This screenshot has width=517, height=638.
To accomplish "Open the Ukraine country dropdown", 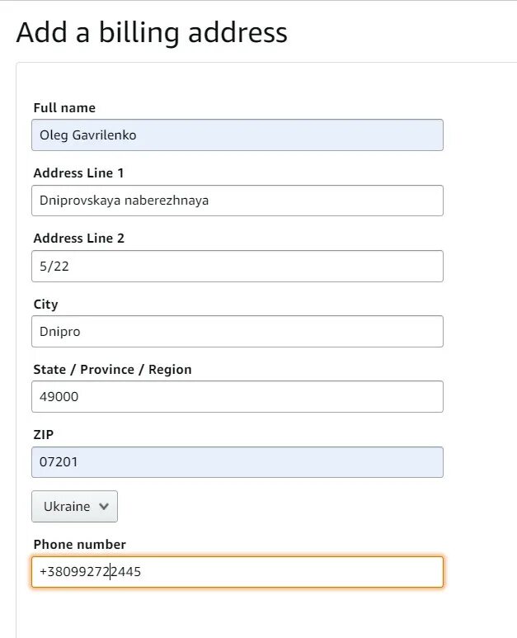I will tap(74, 506).
